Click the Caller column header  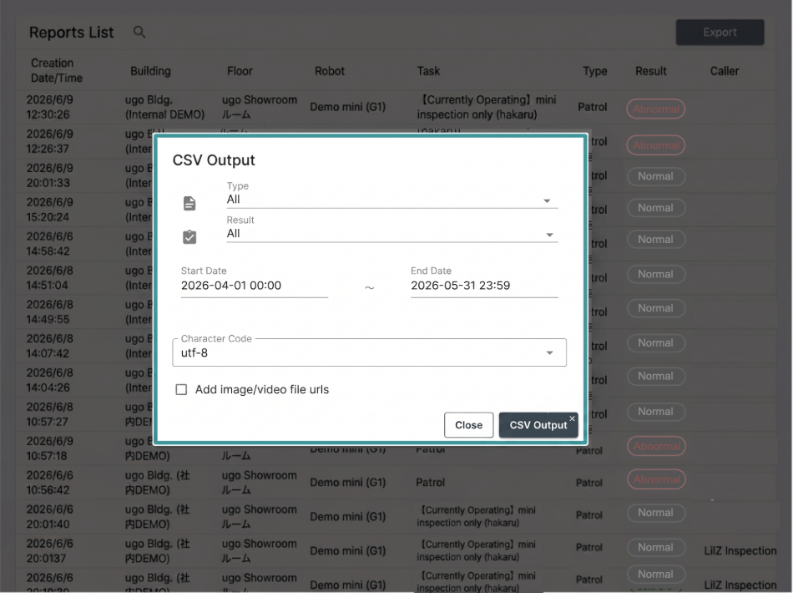[x=725, y=71]
